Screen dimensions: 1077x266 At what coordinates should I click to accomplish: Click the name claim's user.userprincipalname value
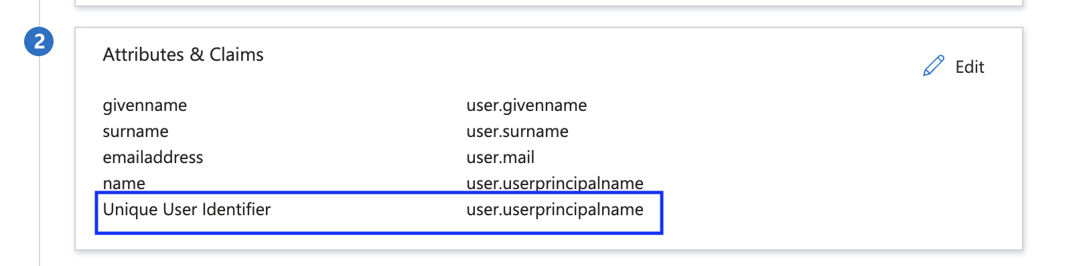pyautogui.click(x=555, y=183)
